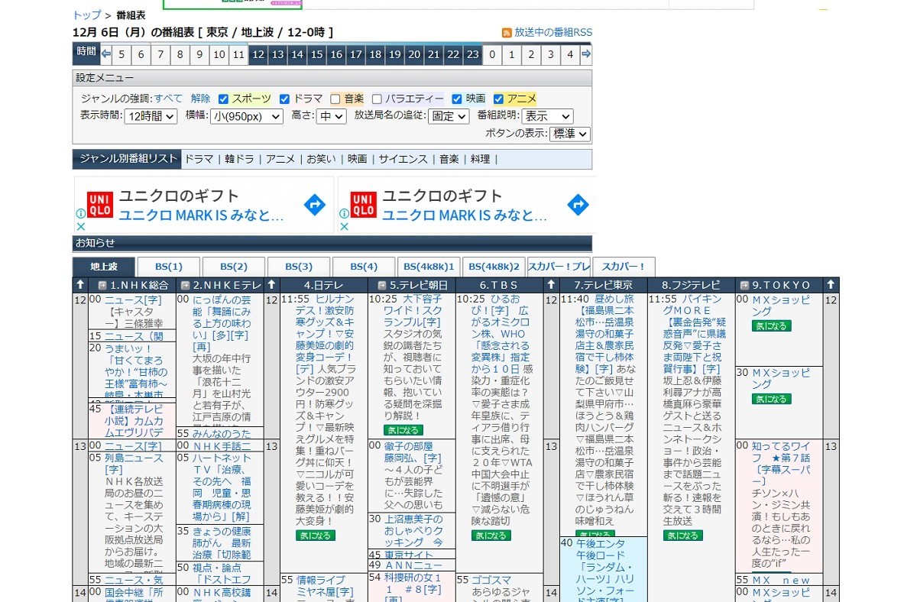
Task: Click up arrow before 1.NHK総合 column
Action: (x=80, y=285)
